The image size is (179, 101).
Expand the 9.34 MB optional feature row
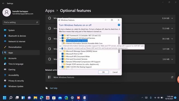[172, 18]
